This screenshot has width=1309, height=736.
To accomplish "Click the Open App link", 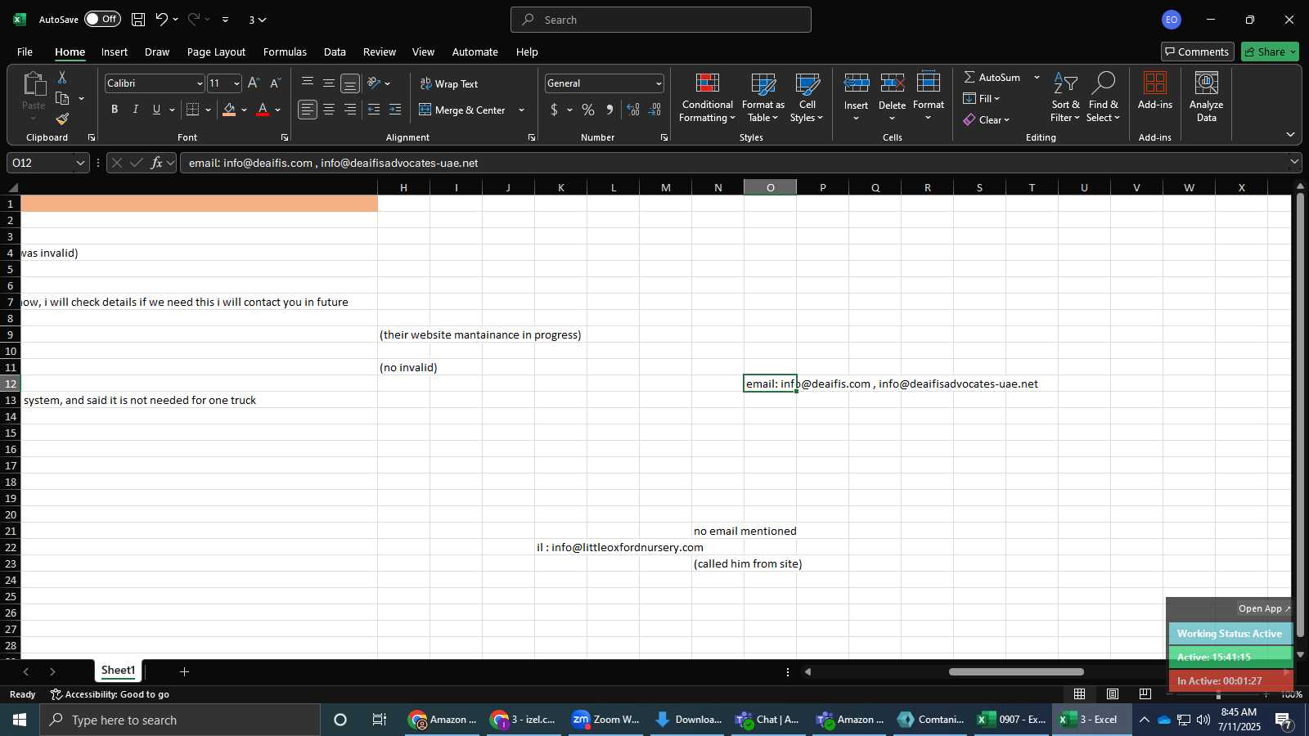I will point(1264,608).
